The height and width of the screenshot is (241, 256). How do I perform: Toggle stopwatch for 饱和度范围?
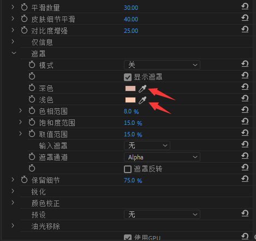tap(32, 123)
